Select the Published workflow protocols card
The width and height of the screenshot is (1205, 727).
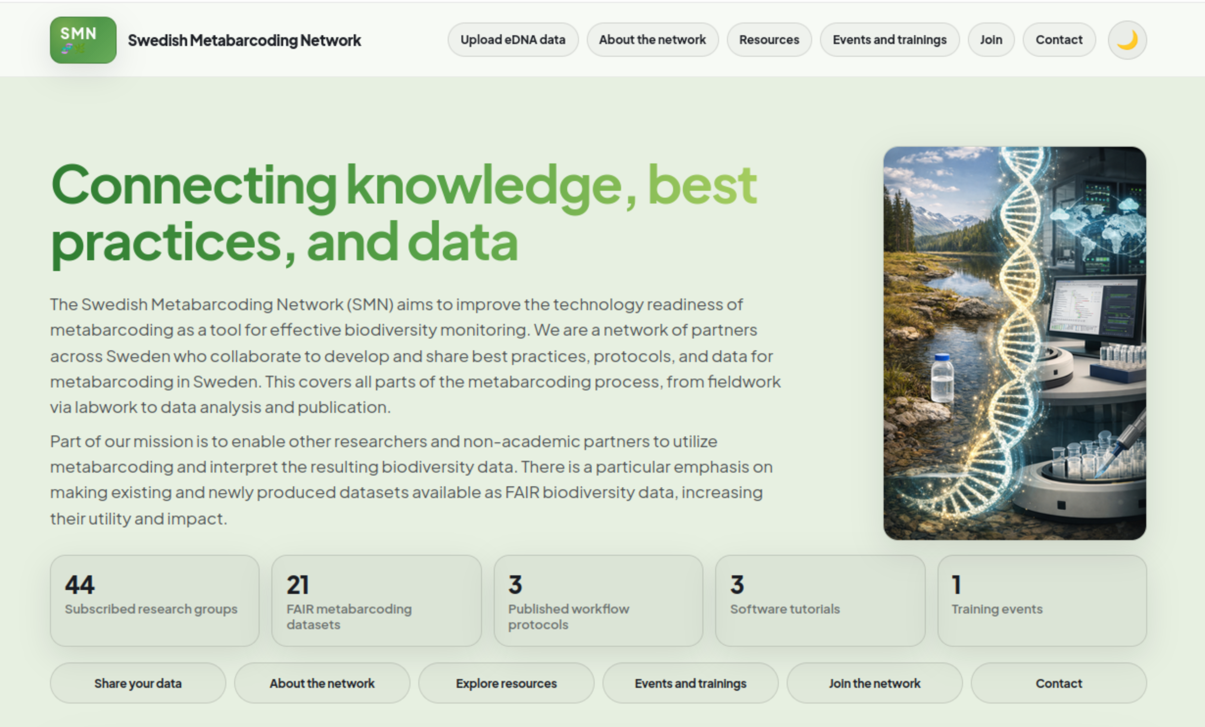pos(598,600)
